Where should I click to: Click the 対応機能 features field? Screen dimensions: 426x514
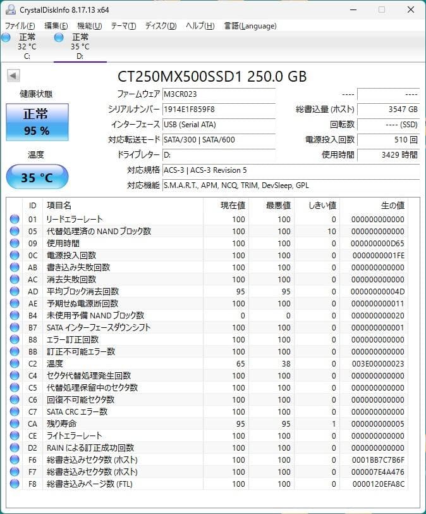[291, 185]
